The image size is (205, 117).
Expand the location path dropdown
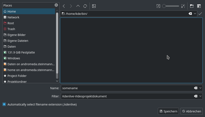click(195, 14)
